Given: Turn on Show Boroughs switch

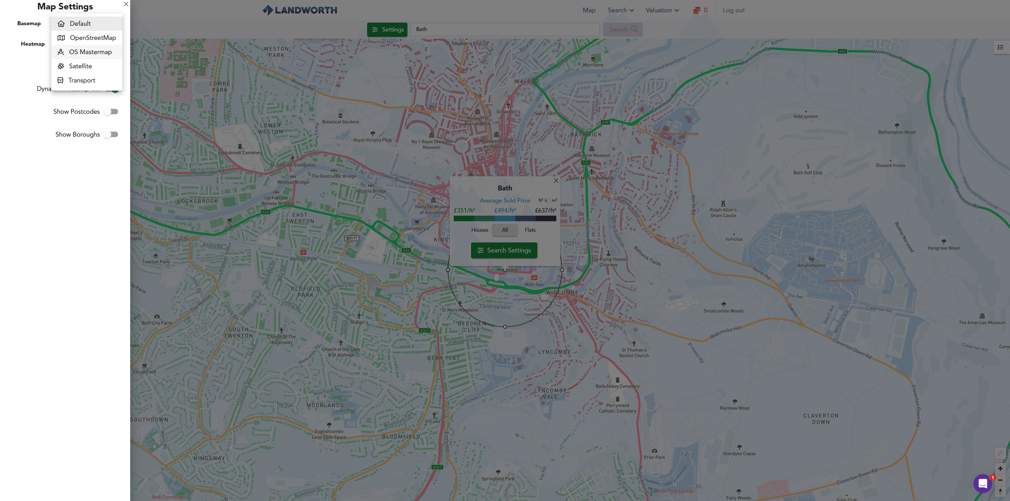Looking at the screenshot, I should (x=111, y=134).
